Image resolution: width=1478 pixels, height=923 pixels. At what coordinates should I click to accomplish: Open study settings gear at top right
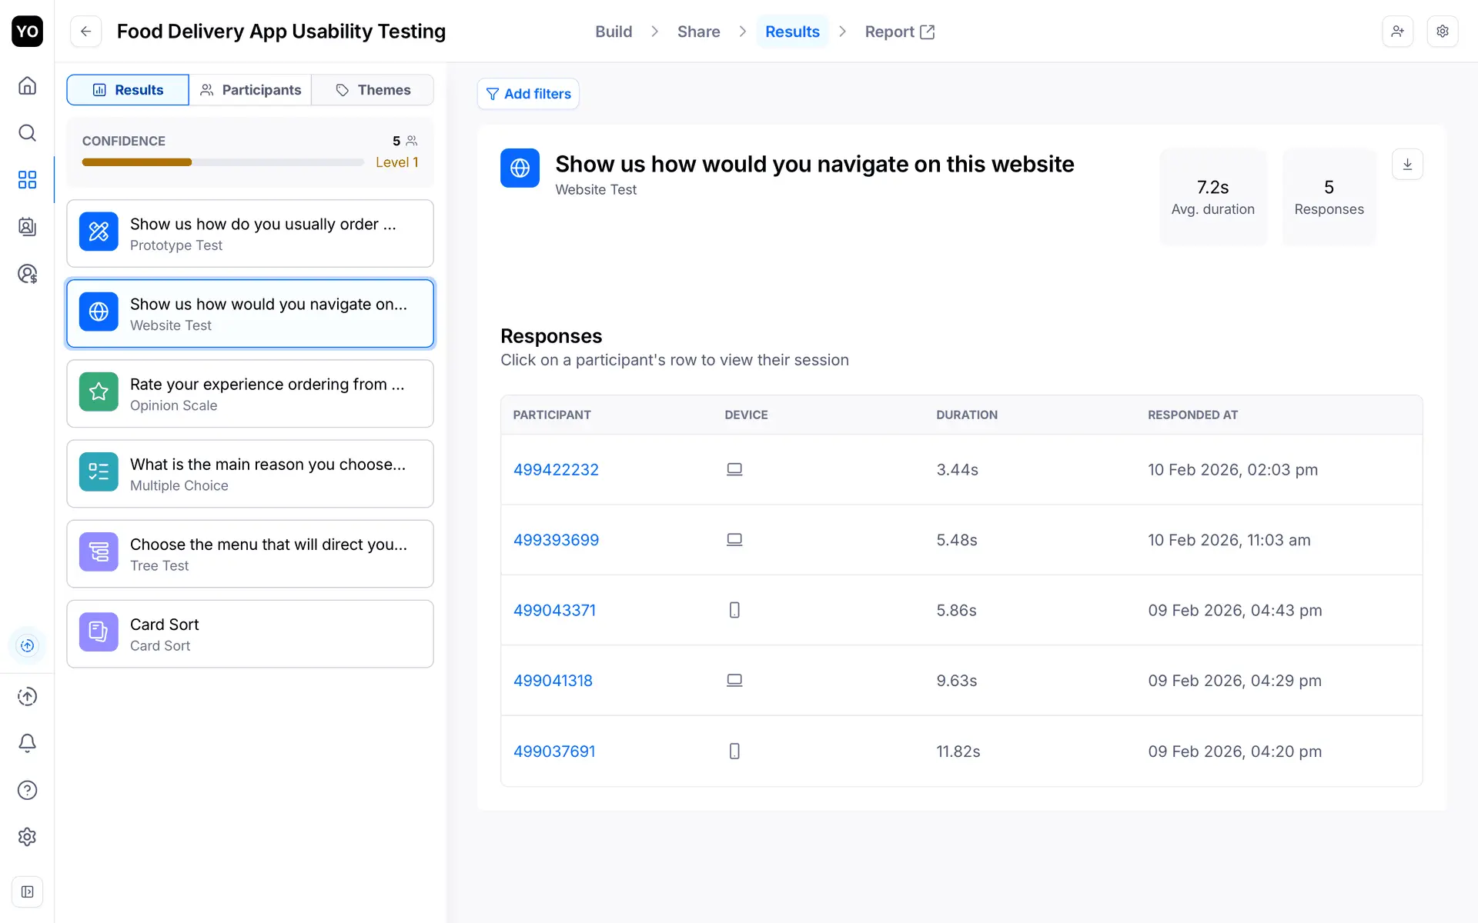pos(1443,32)
